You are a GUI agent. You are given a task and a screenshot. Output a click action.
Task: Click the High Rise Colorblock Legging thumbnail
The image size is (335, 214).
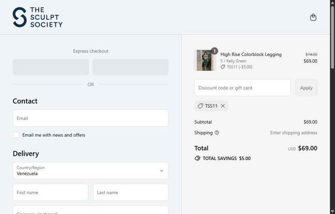click(205, 60)
